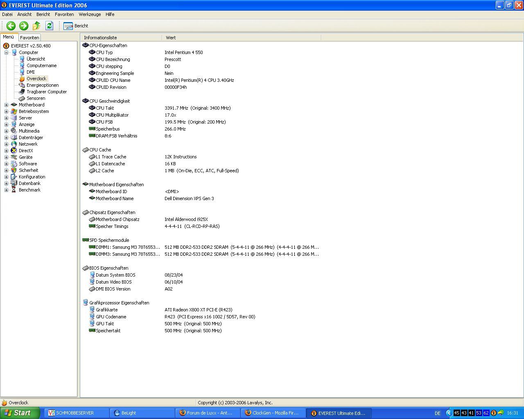Screen dimensions: 524x419
Task: Select the Overclock flame icon in tree
Action: 22,79
